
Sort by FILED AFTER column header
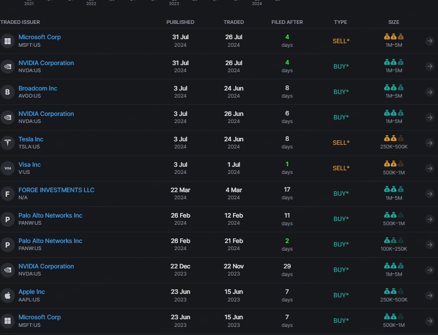point(287,22)
